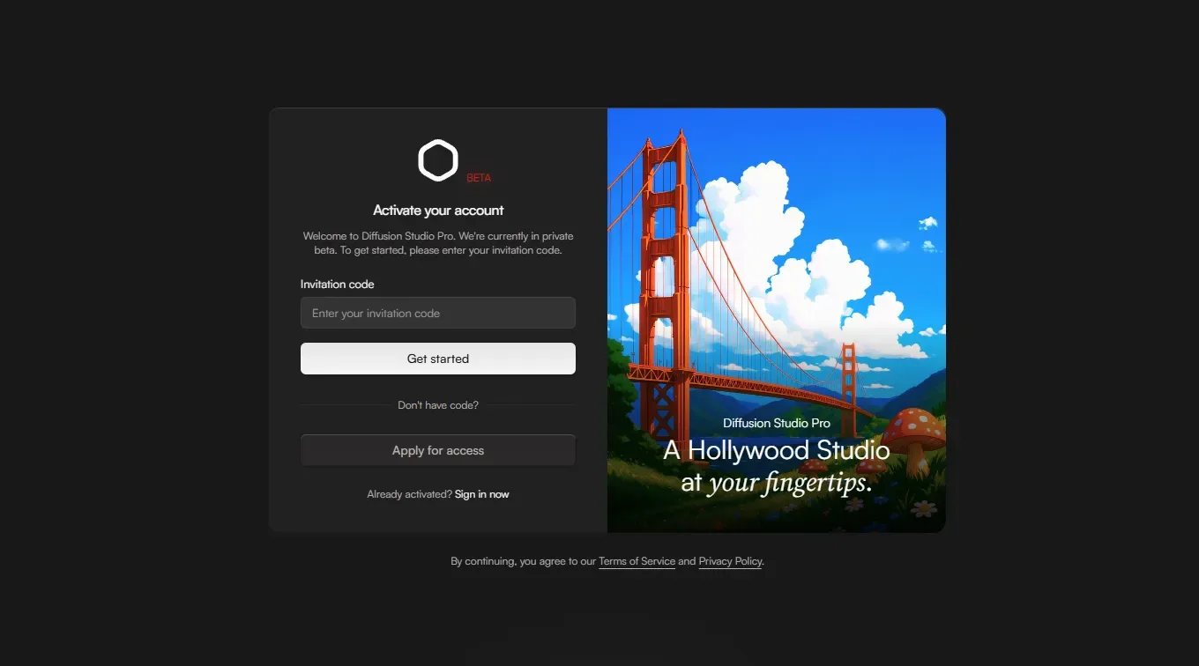Click the Already activated? text
1199x666 pixels.
pos(409,494)
